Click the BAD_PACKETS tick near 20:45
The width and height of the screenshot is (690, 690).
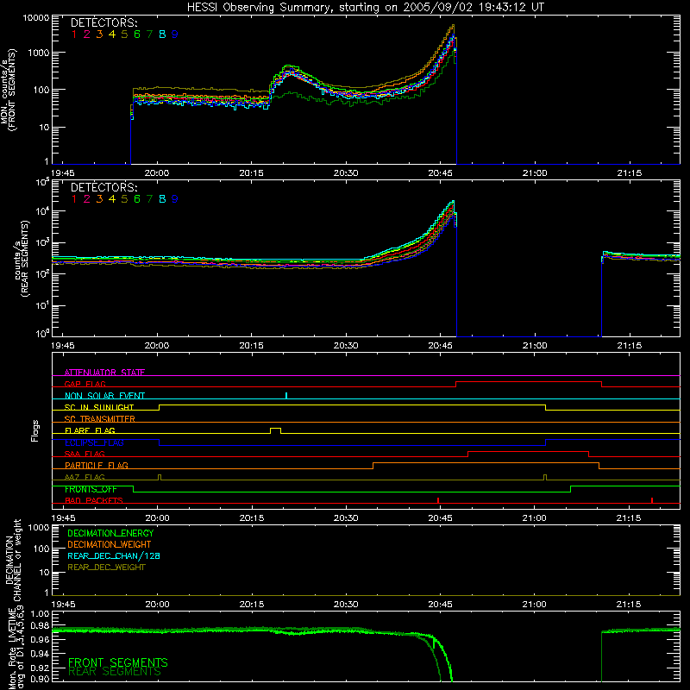pyautogui.click(x=438, y=500)
